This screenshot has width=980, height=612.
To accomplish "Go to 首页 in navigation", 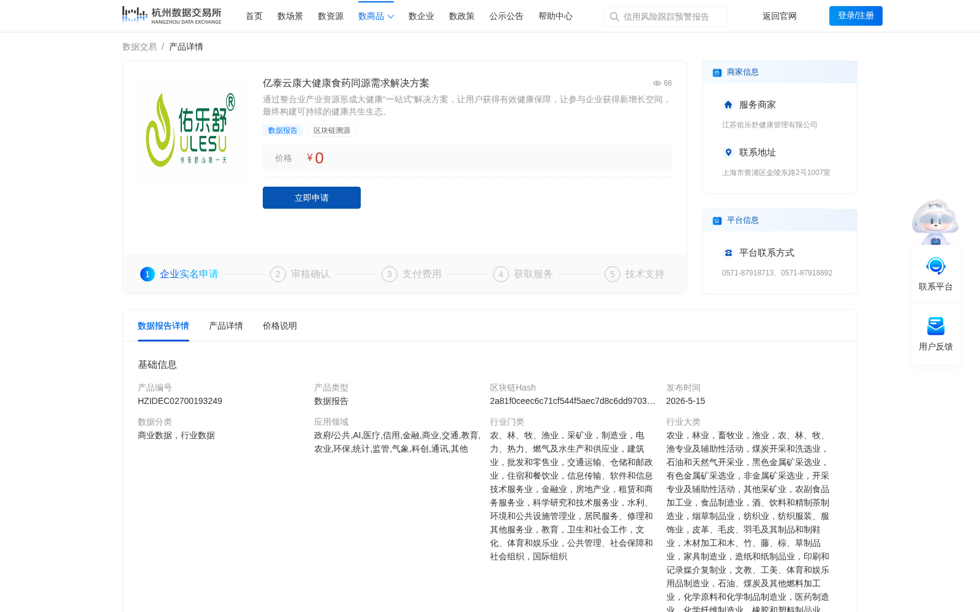I will [254, 16].
